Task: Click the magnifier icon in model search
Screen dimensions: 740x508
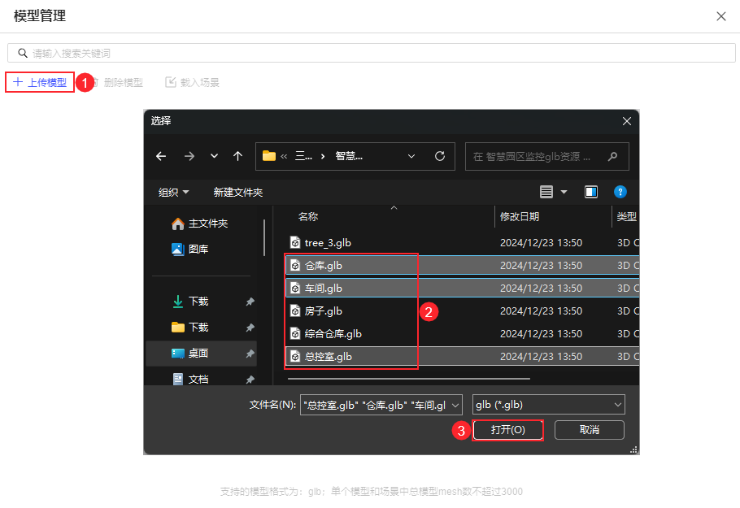Action: [x=23, y=53]
